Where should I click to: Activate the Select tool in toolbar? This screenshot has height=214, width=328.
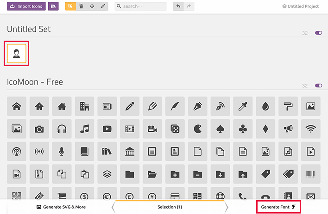click(70, 6)
